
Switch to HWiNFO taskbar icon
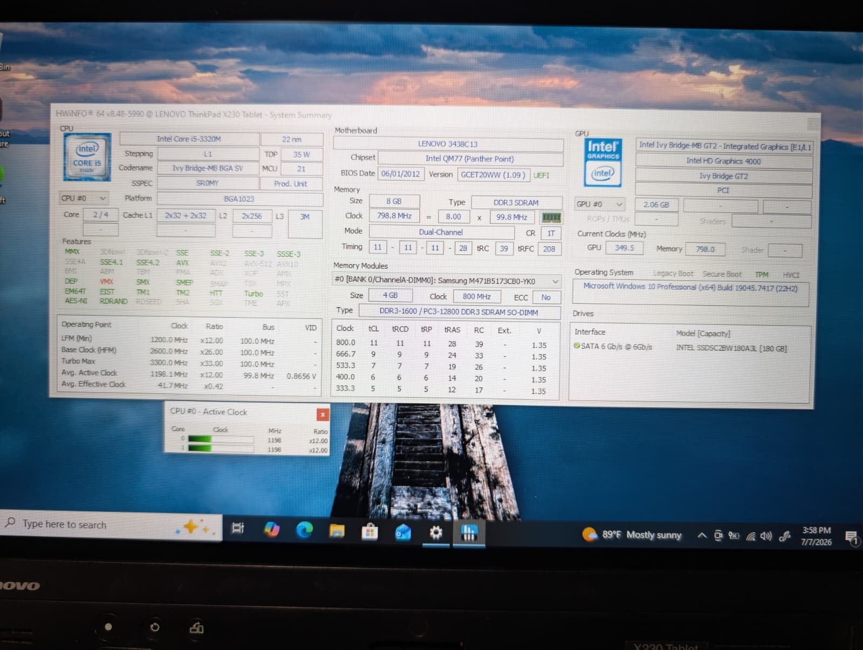click(x=469, y=534)
